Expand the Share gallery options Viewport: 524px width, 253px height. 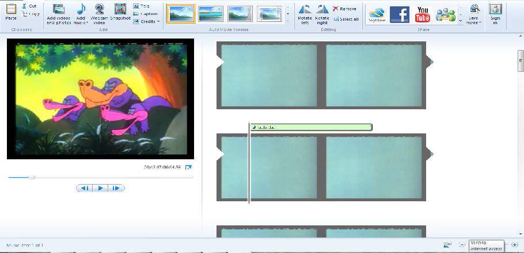click(461, 21)
